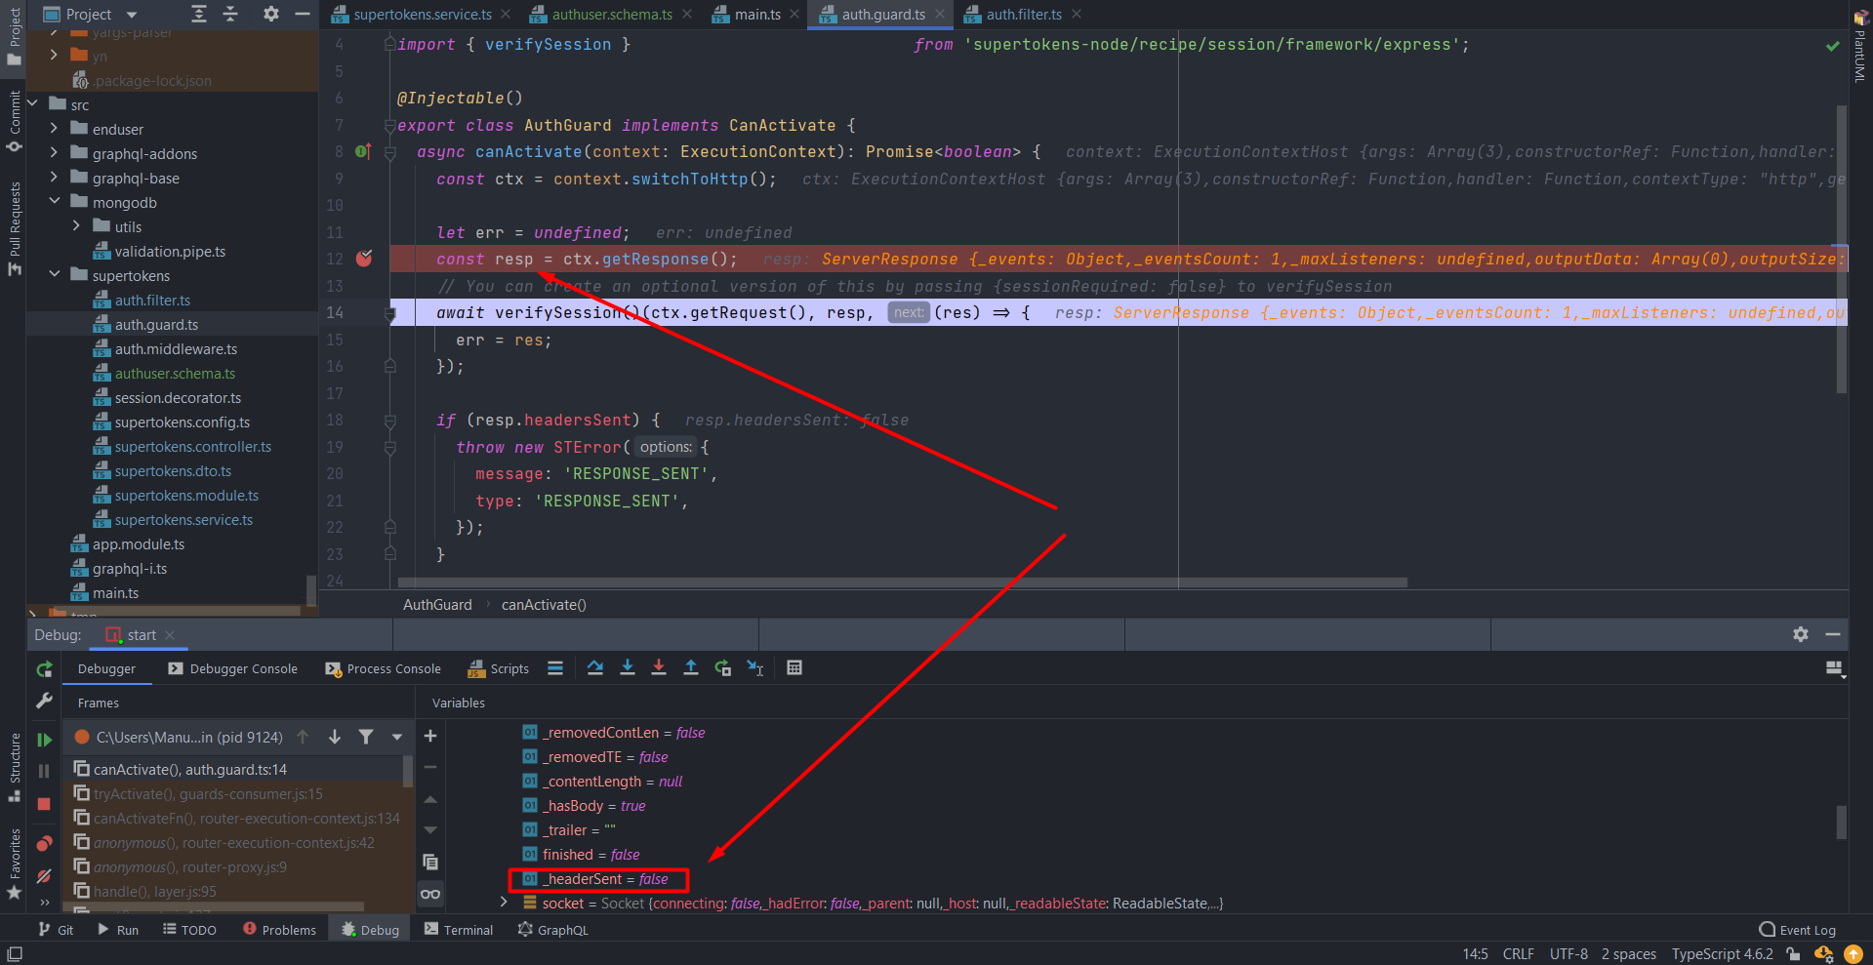The image size is (1873, 965).
Task: Close the auth.guard.ts tab
Action: tap(940, 15)
